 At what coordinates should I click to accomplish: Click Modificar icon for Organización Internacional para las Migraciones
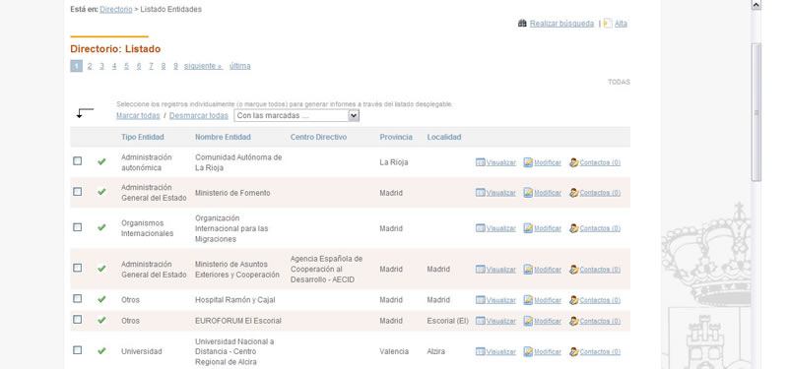click(x=528, y=228)
